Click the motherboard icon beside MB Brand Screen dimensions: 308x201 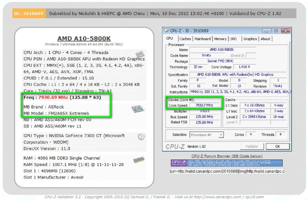coord(138,109)
